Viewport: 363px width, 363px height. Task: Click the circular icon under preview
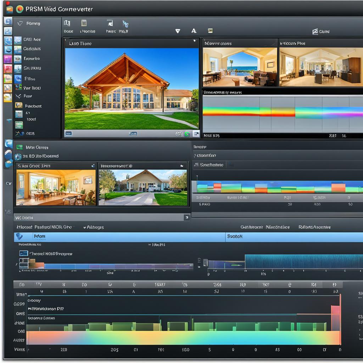(x=179, y=134)
